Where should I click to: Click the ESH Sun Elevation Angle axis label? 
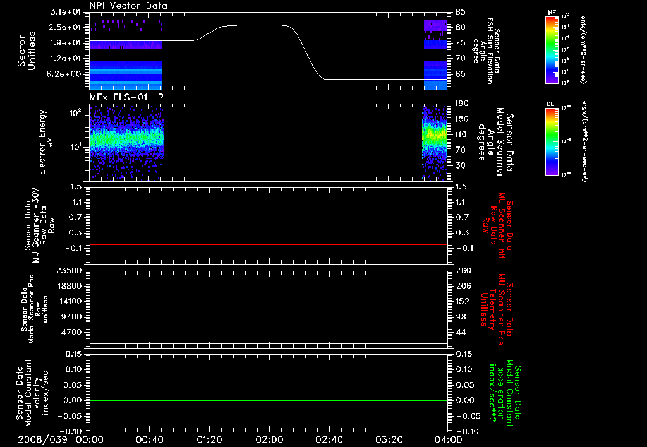click(487, 51)
